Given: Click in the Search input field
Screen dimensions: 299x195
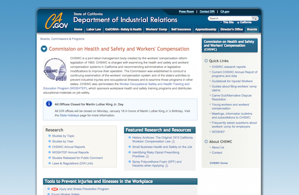Looking at the screenshot, I should pyautogui.click(x=230, y=18).
